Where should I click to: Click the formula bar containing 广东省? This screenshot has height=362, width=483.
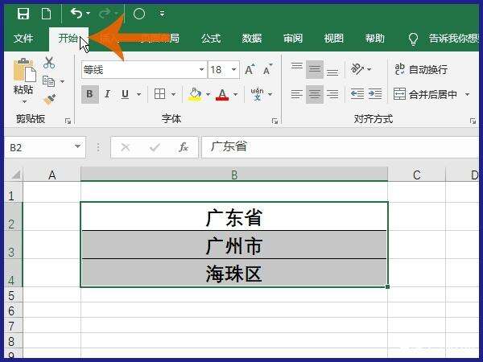click(340, 147)
